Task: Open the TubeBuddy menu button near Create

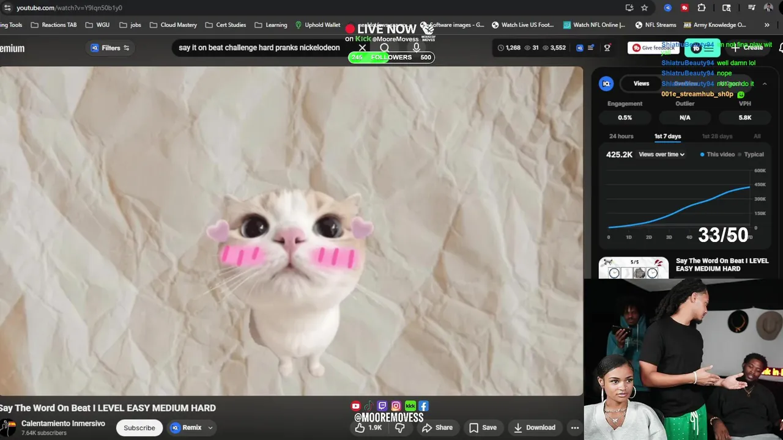Action: click(702, 48)
